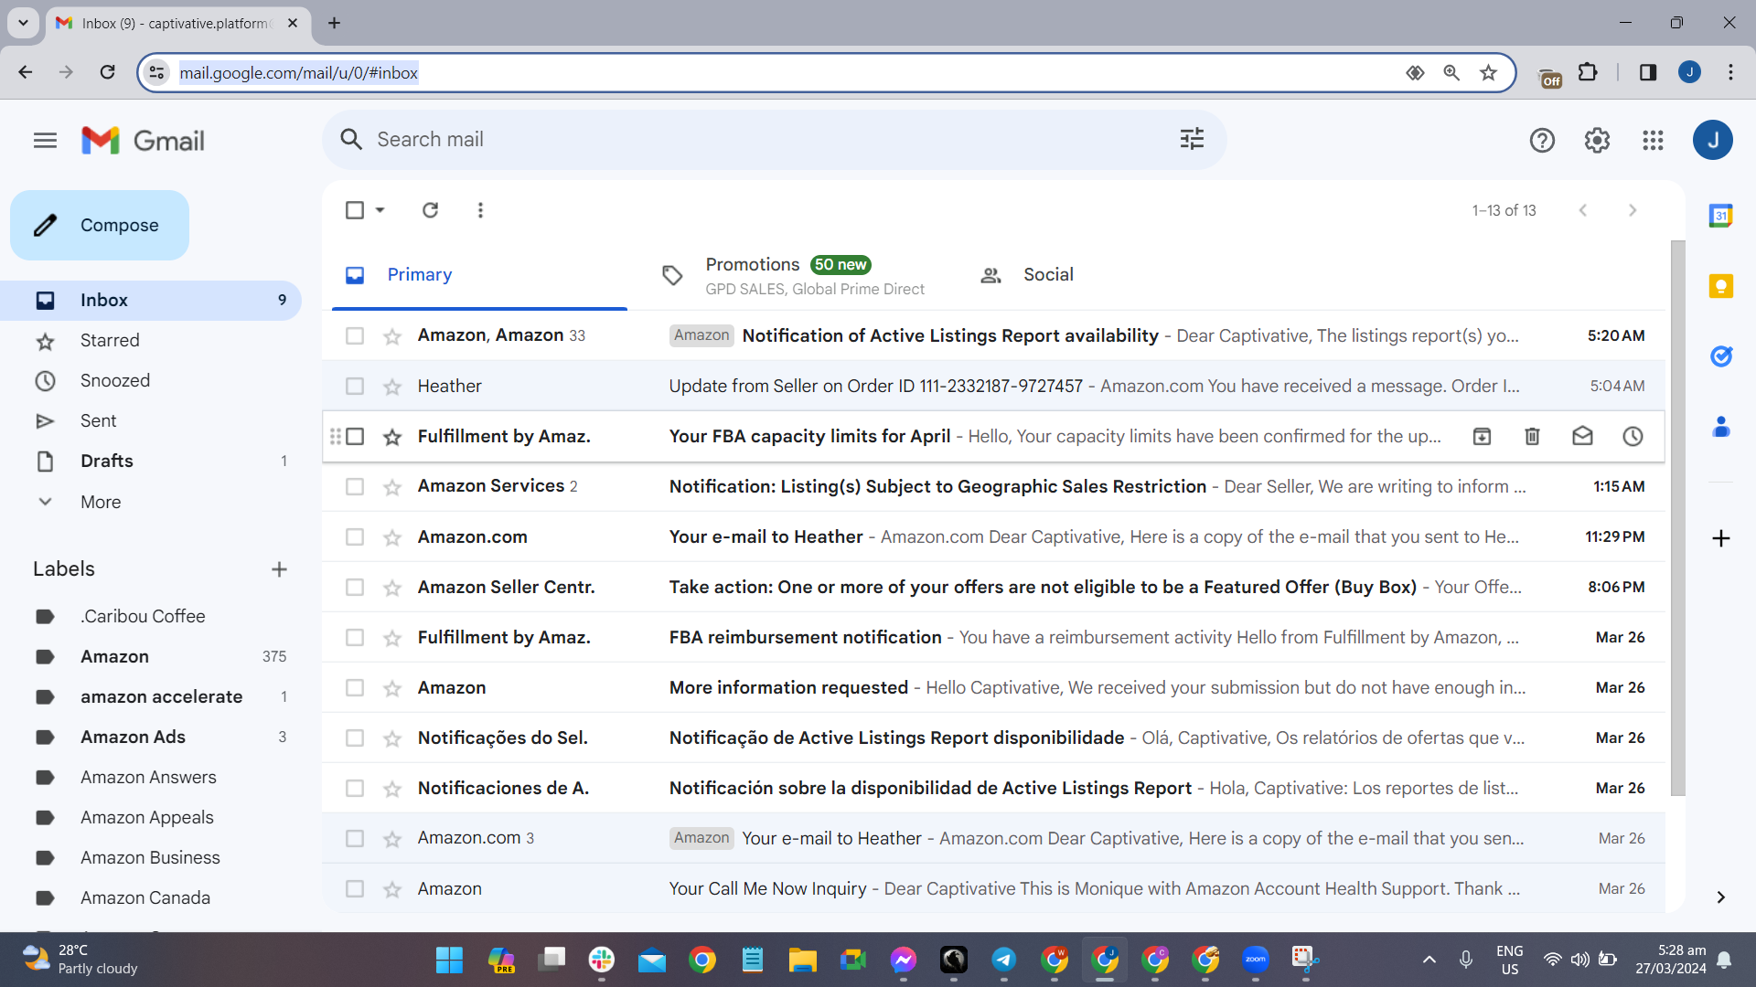Open Gmail settings gear
Viewport: 1756px width, 987px height.
click(x=1597, y=141)
